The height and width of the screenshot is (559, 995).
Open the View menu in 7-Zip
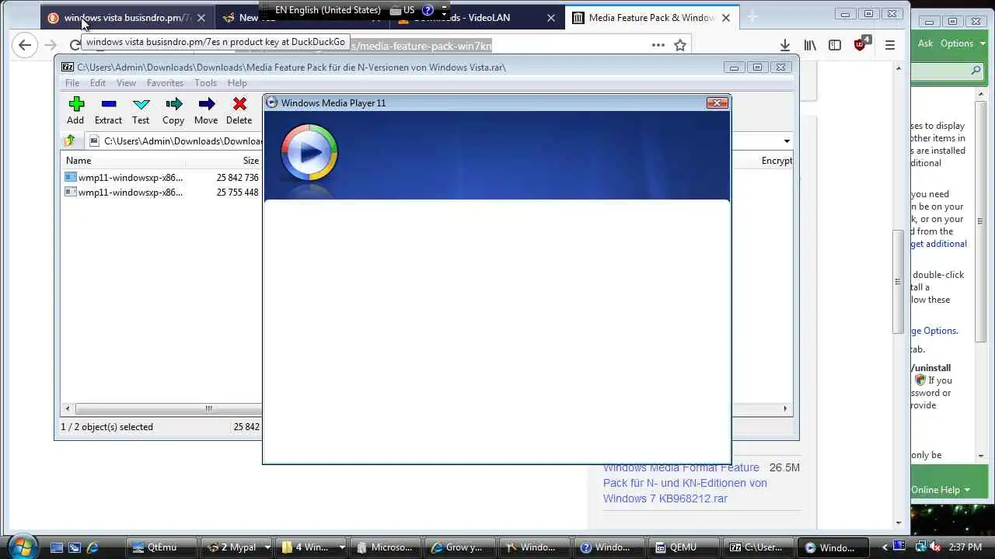click(126, 83)
